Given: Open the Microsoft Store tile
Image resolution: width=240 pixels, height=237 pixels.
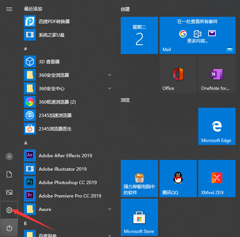Looking at the screenshot, I should click(x=139, y=217).
